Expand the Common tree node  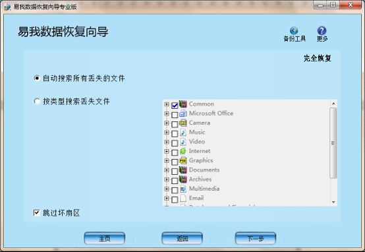(x=167, y=104)
